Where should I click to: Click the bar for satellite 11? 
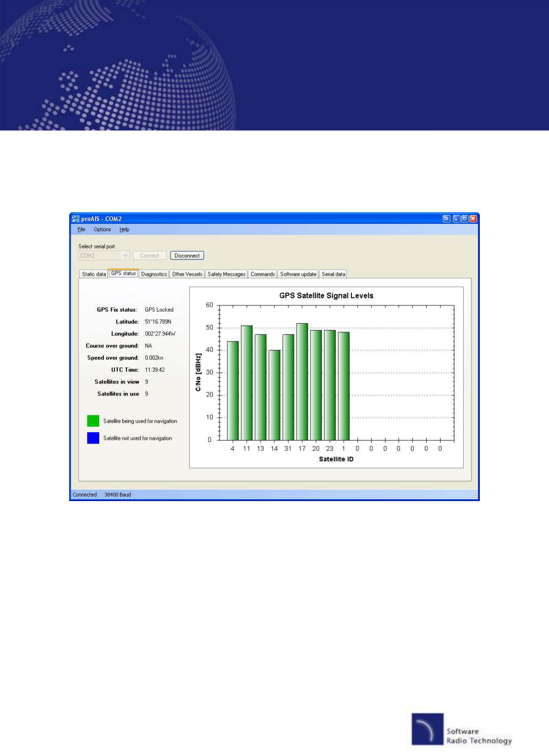[x=247, y=383]
